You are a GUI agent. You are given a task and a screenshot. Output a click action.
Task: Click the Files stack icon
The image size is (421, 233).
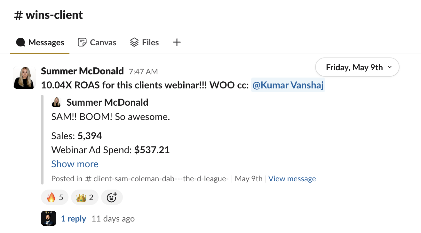pyautogui.click(x=134, y=42)
